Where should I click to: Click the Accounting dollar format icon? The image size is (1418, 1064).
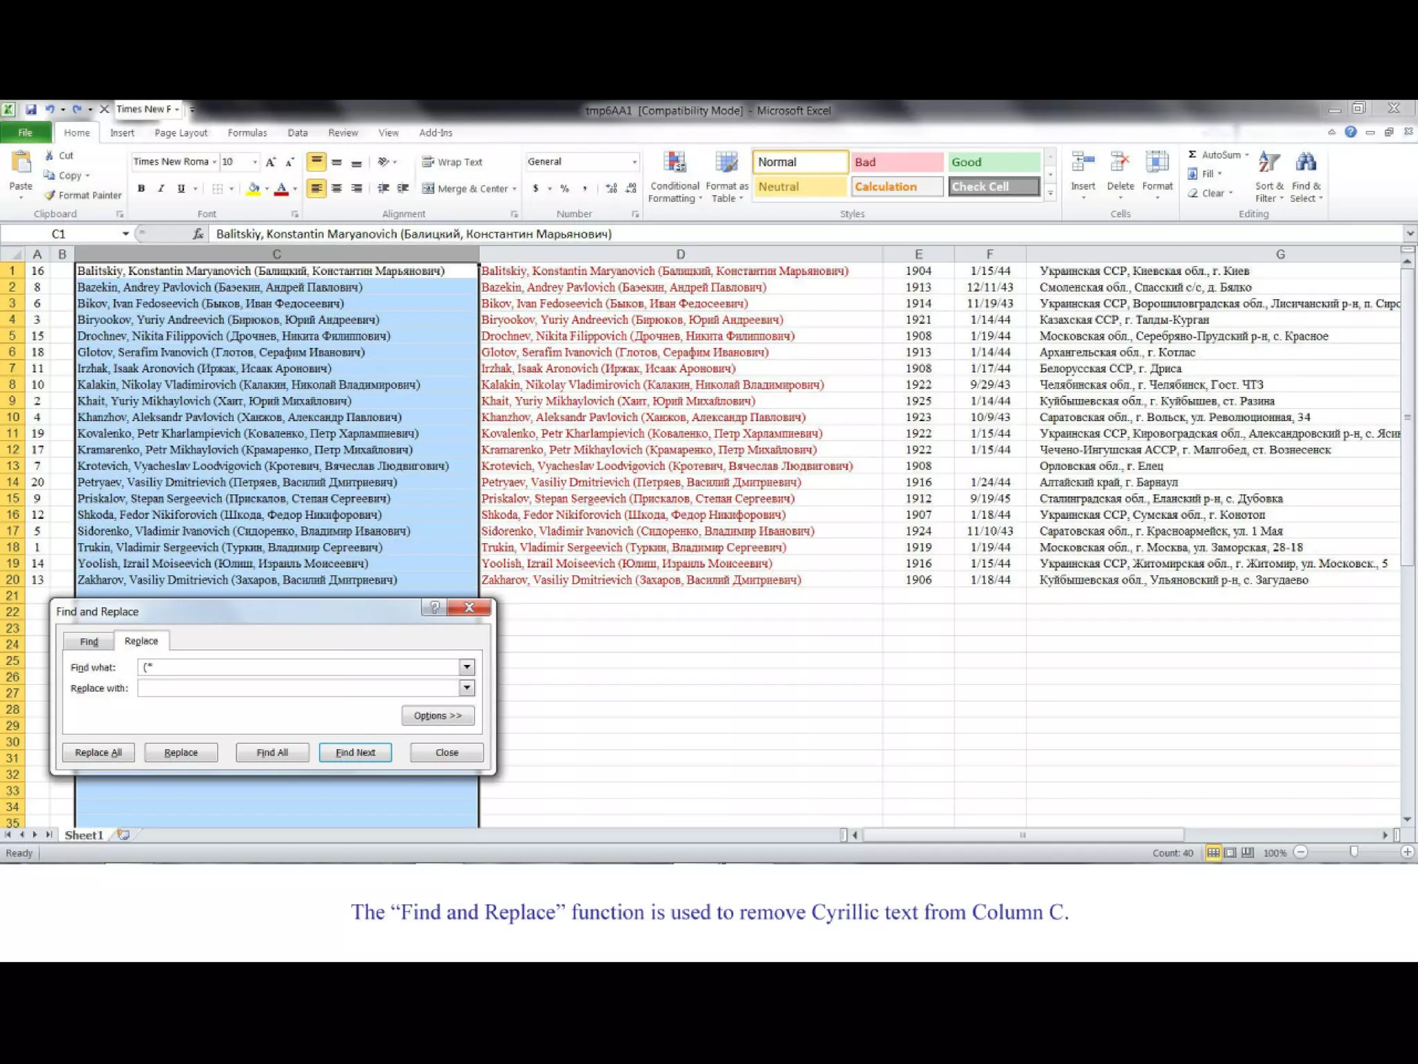(x=535, y=188)
